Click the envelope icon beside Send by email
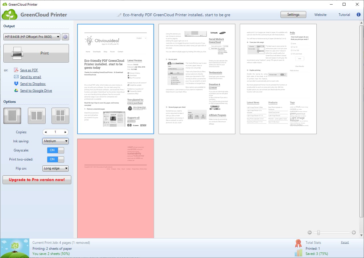 [16, 77]
